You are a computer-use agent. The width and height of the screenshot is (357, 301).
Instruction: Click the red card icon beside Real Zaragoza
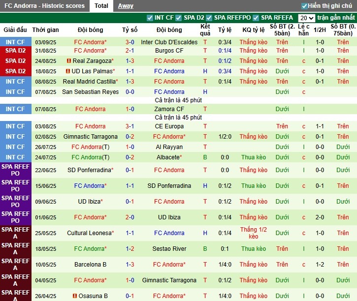coord(69,61)
